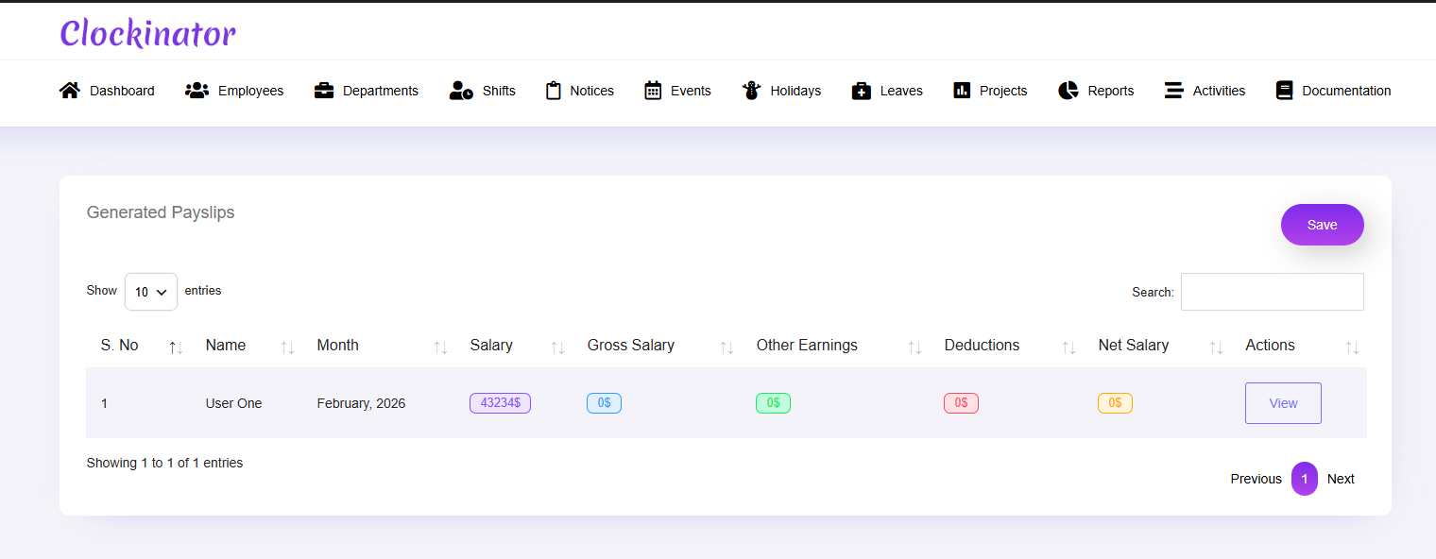Click the Leaves medical bag icon

pos(861,91)
